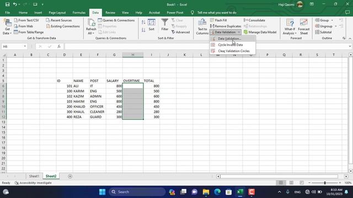This screenshot has height=198, width=353.
Task: Open the Sort dialog
Action: click(x=152, y=25)
